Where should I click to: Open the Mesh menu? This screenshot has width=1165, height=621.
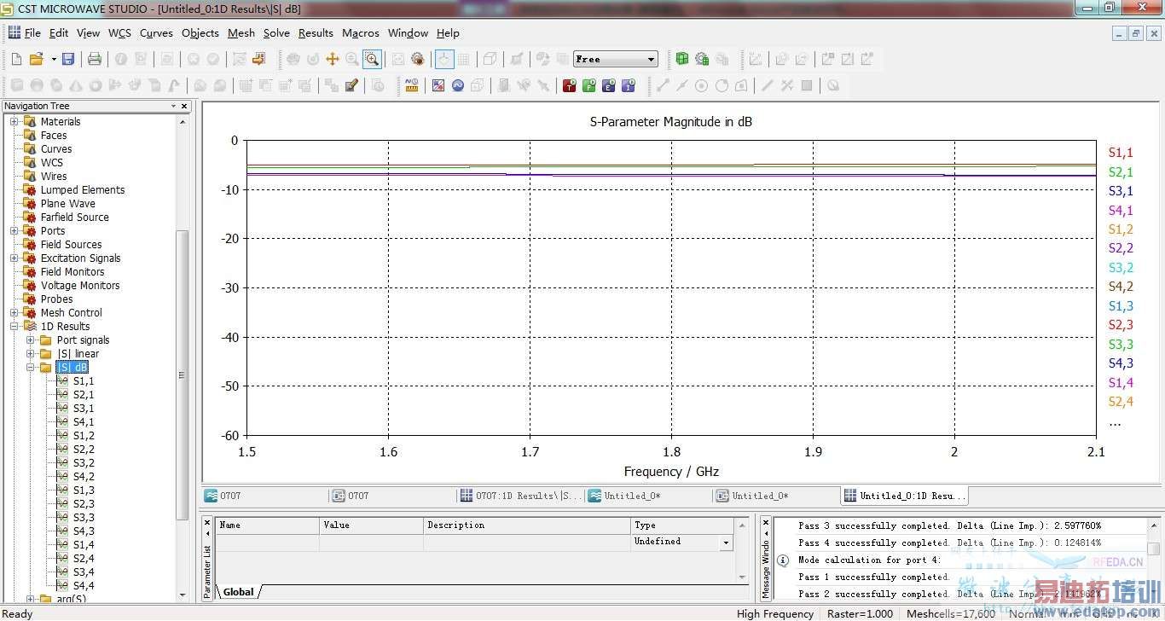click(x=241, y=33)
